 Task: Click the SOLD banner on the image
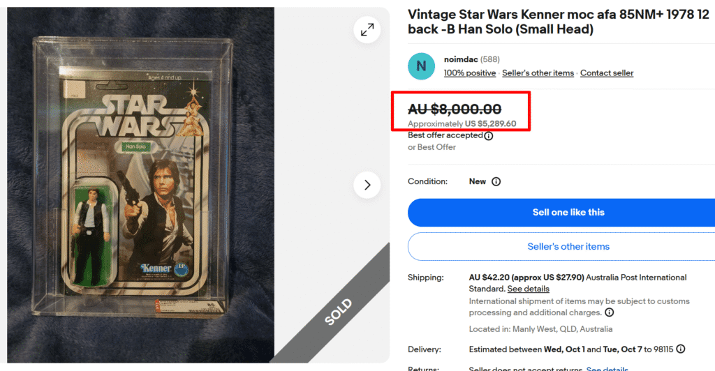[339, 312]
